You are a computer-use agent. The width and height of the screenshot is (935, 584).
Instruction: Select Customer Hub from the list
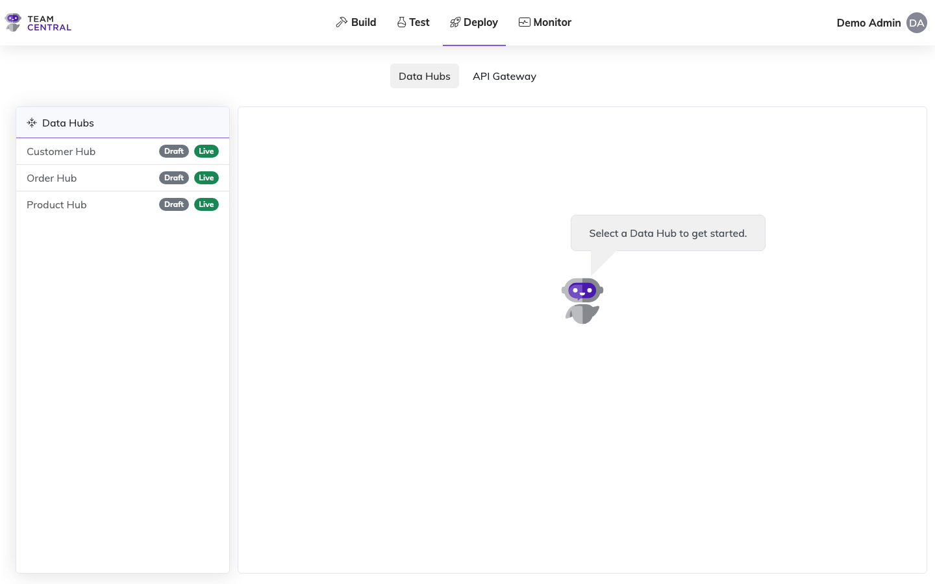tap(61, 151)
